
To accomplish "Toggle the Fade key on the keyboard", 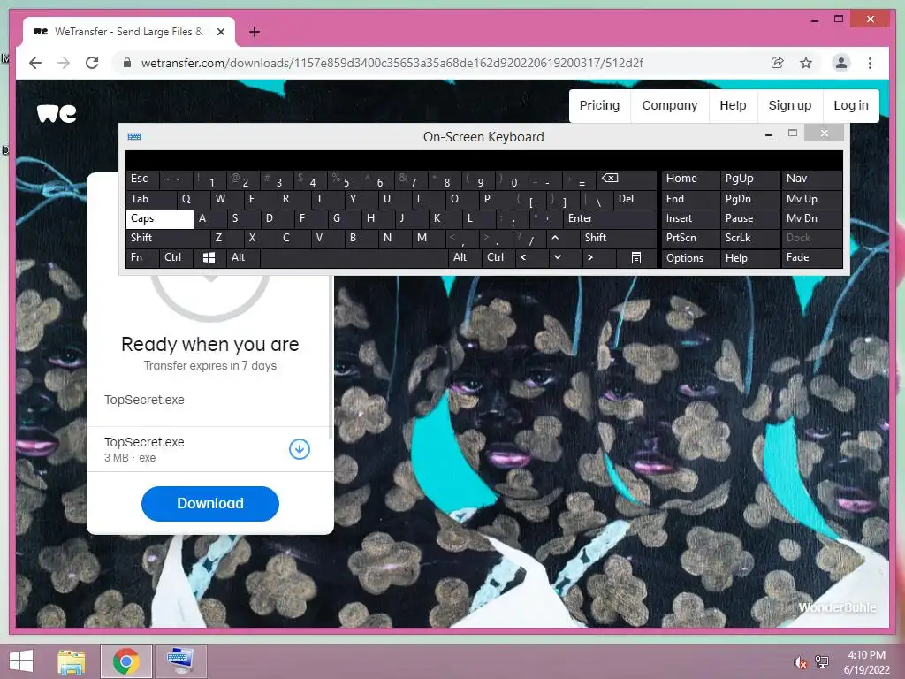I will point(811,257).
